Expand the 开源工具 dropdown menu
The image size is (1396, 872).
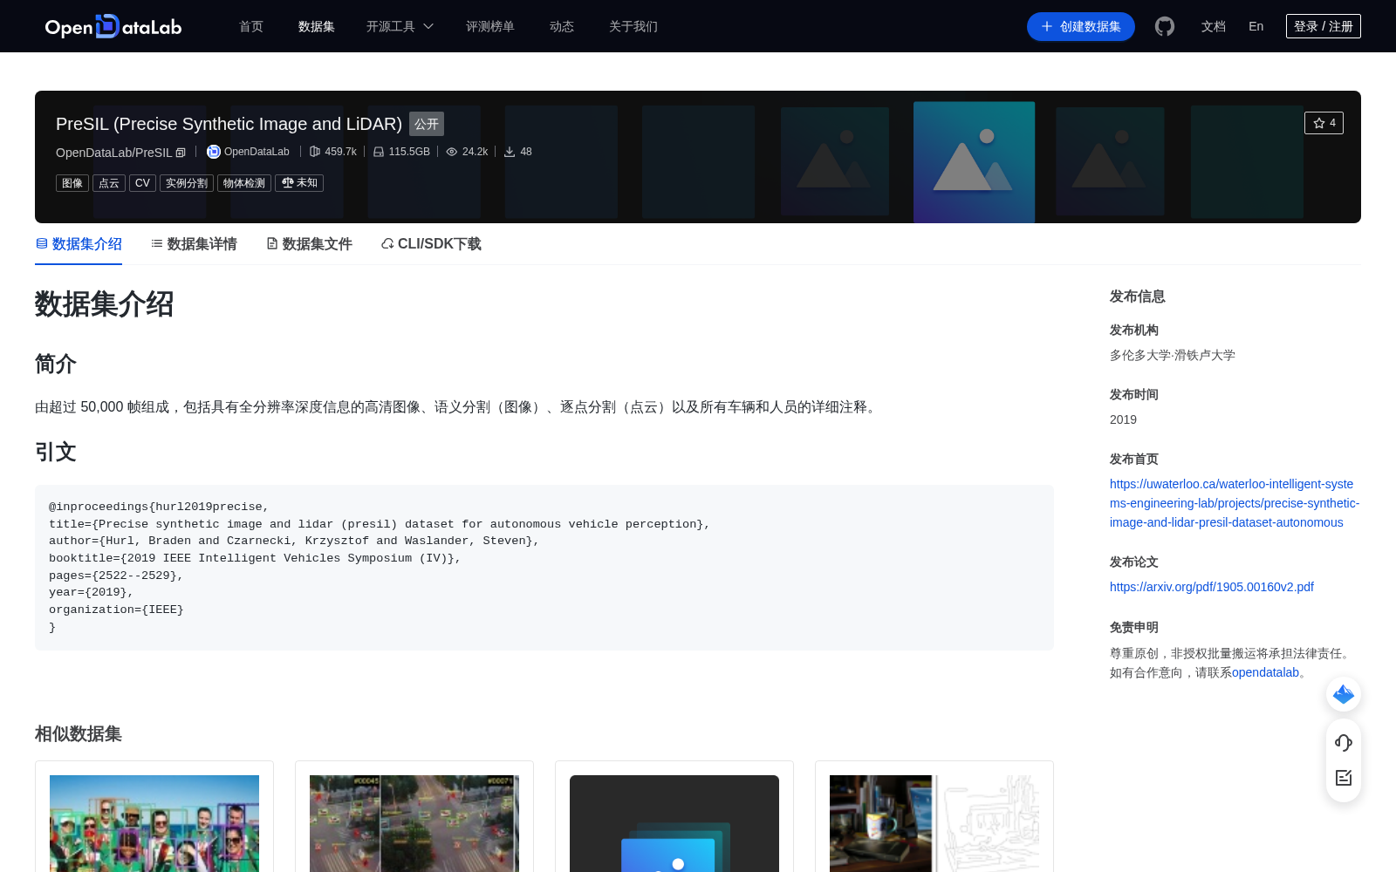pyautogui.click(x=400, y=26)
